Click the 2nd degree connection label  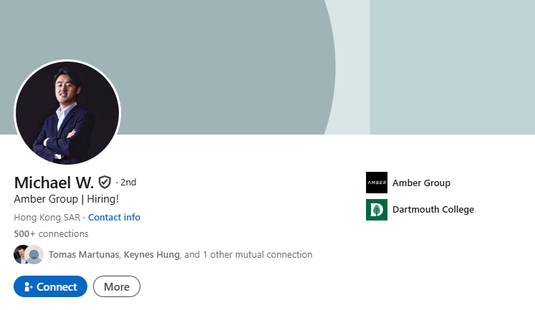tap(127, 182)
